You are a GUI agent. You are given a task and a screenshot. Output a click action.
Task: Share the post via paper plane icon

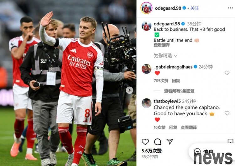pyautogui.click(x=170, y=142)
